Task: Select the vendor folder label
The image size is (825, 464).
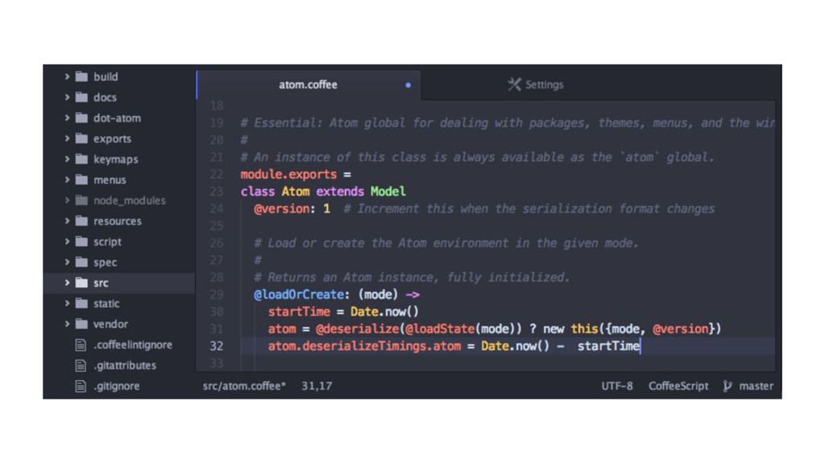Action: pos(111,324)
